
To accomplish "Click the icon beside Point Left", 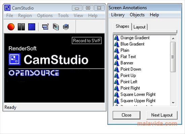I will [117, 82].
